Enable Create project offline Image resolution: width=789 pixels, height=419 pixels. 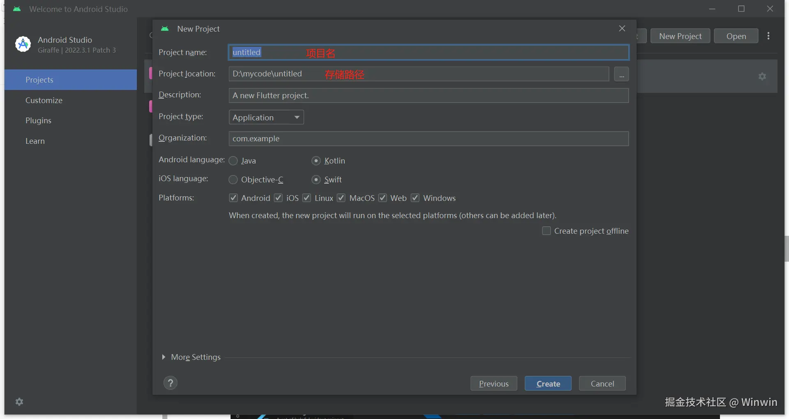coord(547,231)
